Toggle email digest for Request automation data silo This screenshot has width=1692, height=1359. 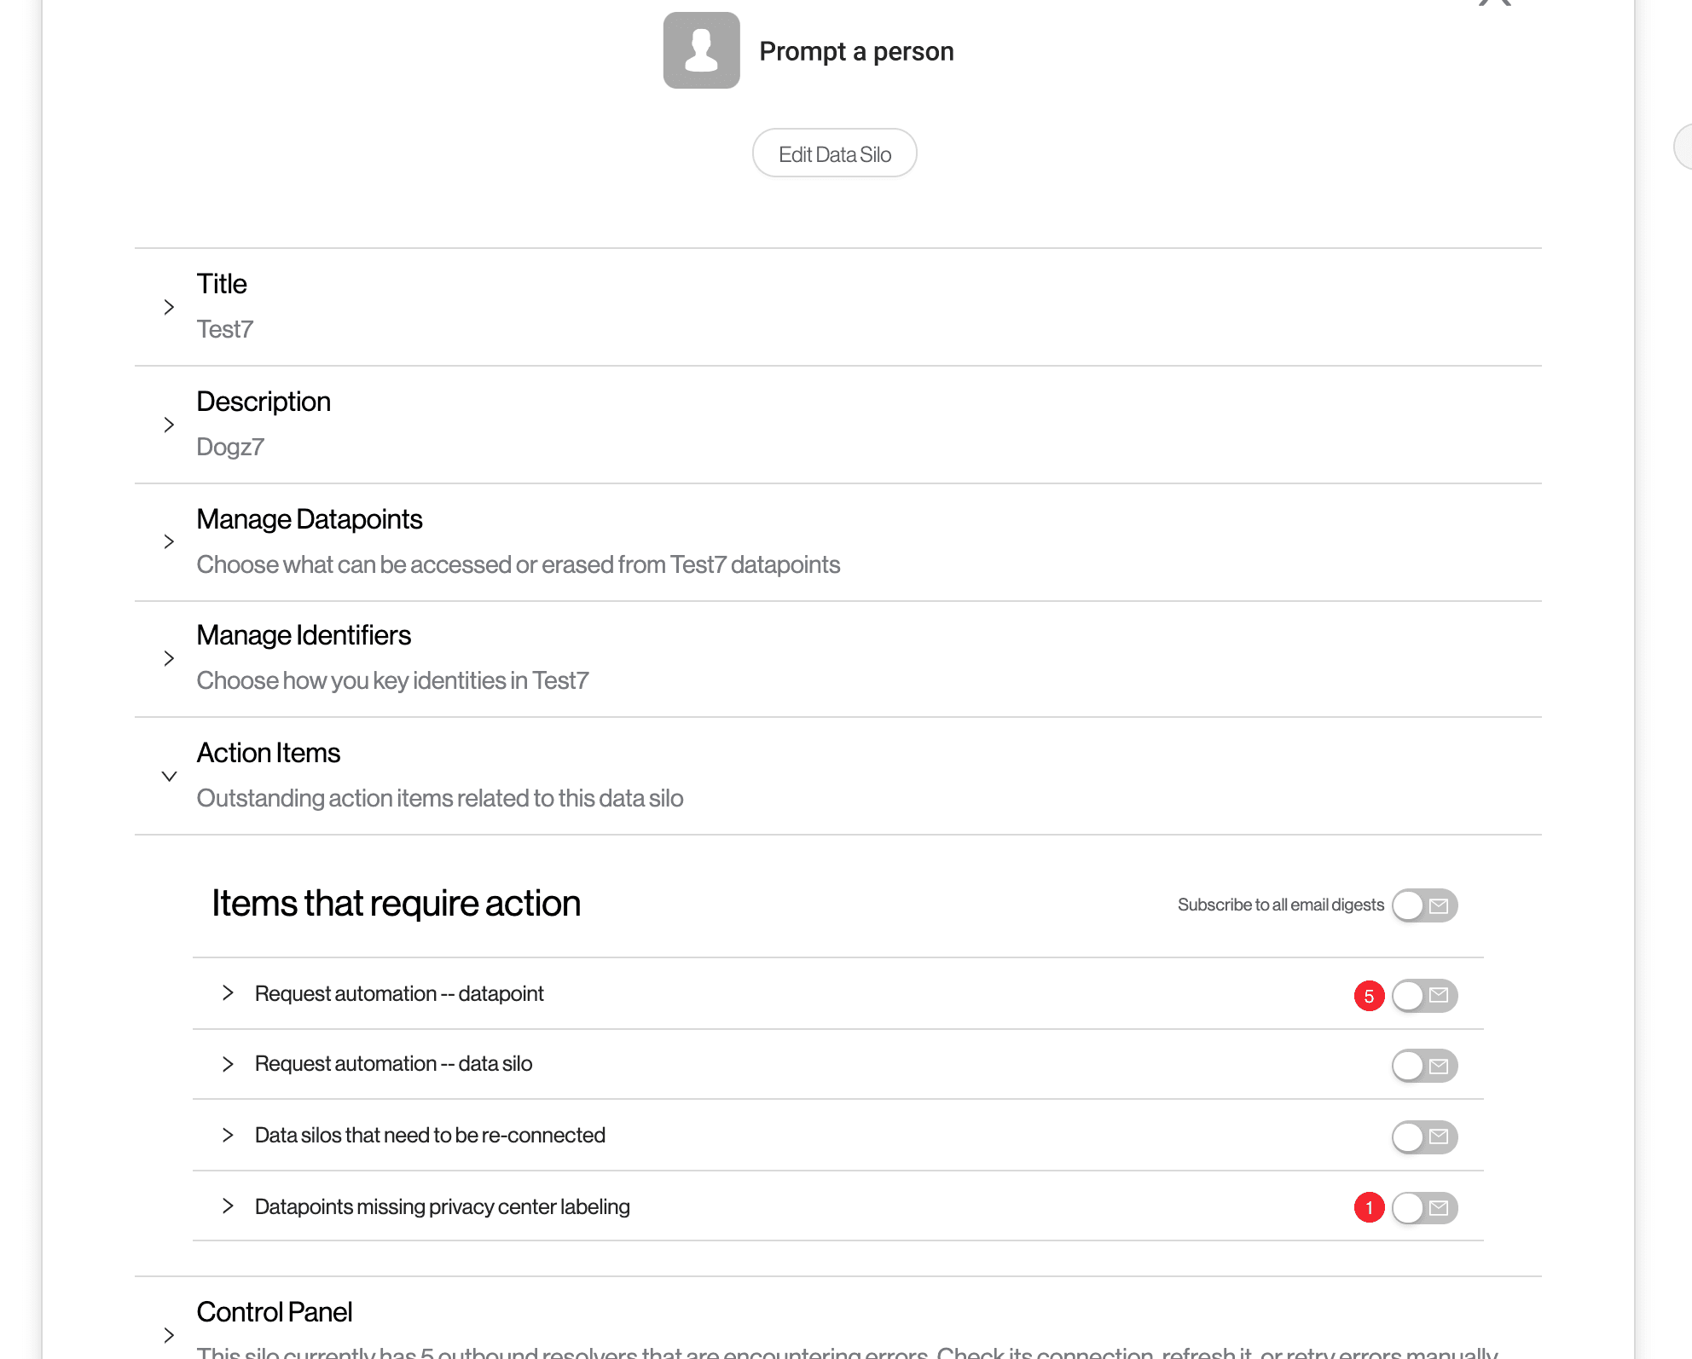[x=1424, y=1066]
